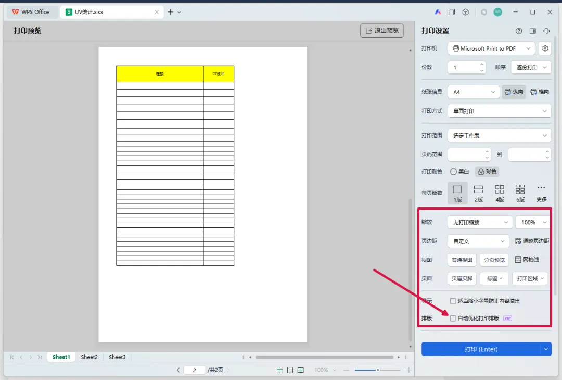Increase copies with the up stepper
Viewport: 562px width, 380px height.
(482, 64)
